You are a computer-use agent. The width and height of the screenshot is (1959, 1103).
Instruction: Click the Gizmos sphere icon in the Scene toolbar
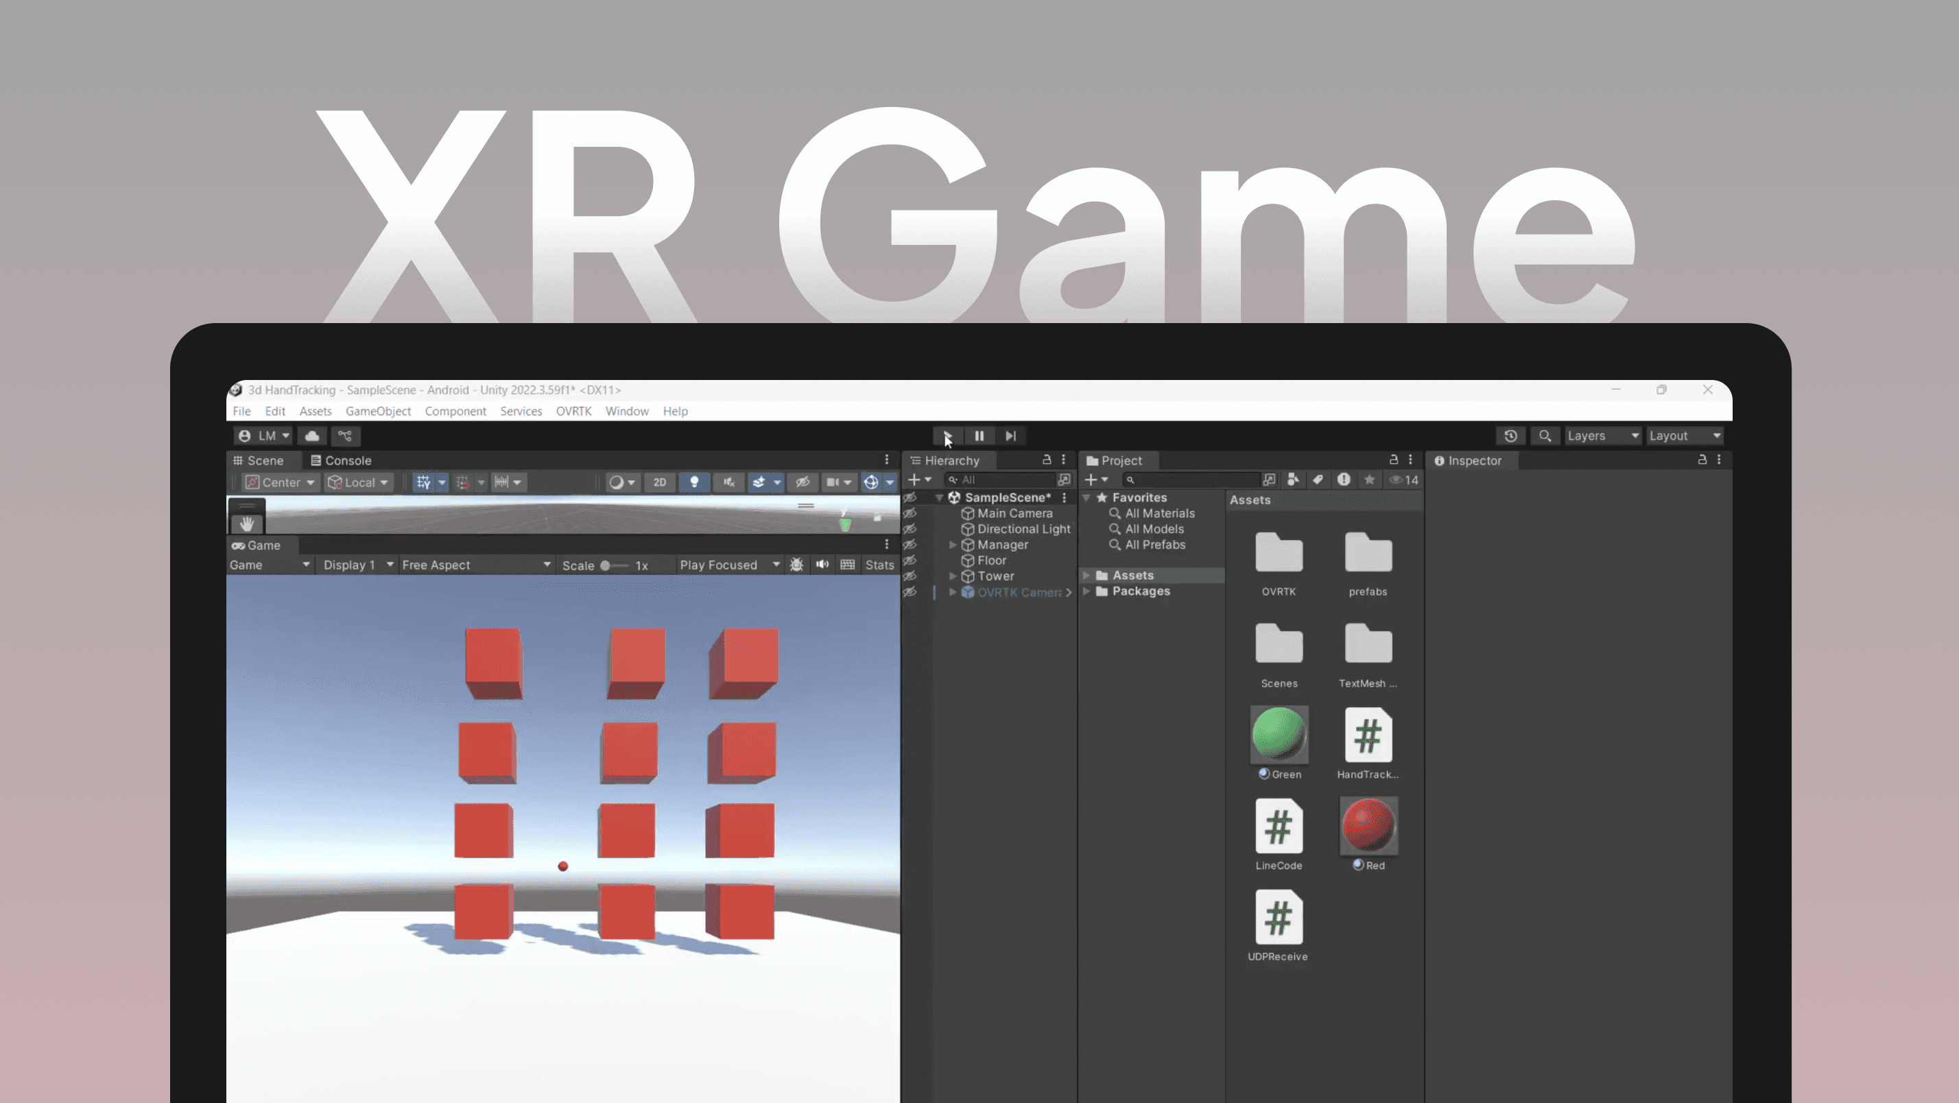pos(870,482)
